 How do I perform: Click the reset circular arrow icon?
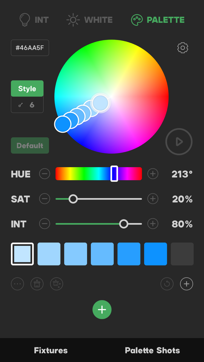[167, 284]
